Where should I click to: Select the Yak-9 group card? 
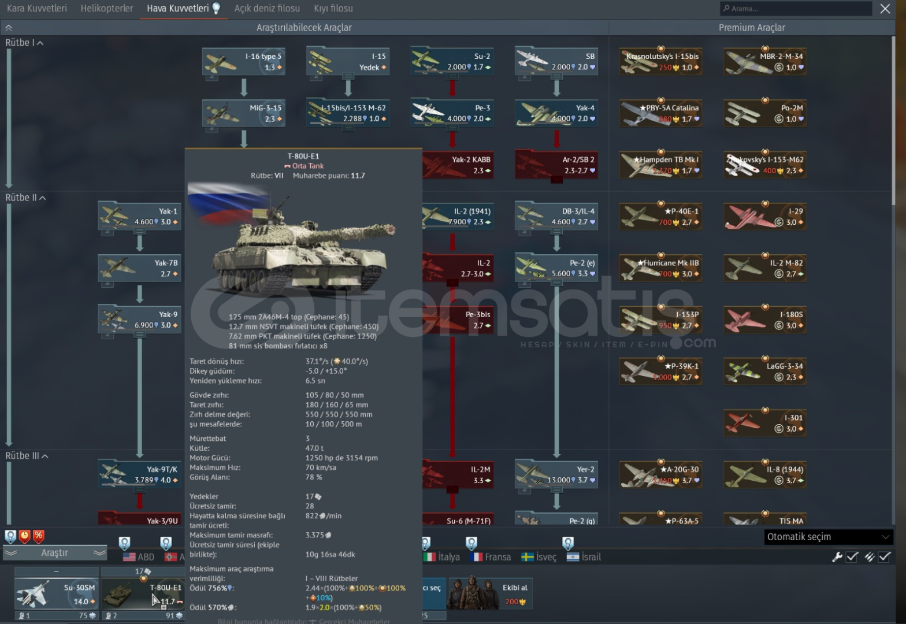click(139, 320)
